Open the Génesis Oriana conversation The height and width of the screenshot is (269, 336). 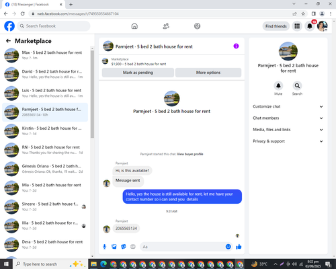[45, 169]
